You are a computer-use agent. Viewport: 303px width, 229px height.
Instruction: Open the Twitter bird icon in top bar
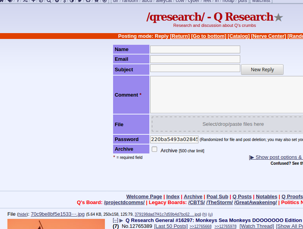pos(80,1)
